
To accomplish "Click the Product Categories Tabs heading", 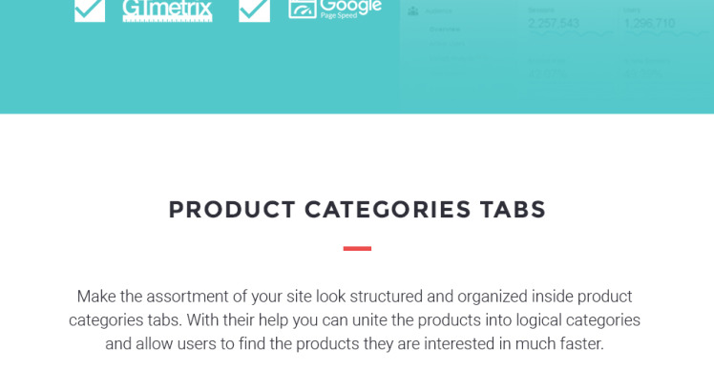I will (357, 210).
